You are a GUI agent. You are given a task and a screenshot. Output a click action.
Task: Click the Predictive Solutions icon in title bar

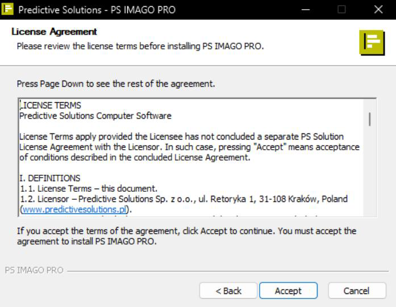[7, 9]
